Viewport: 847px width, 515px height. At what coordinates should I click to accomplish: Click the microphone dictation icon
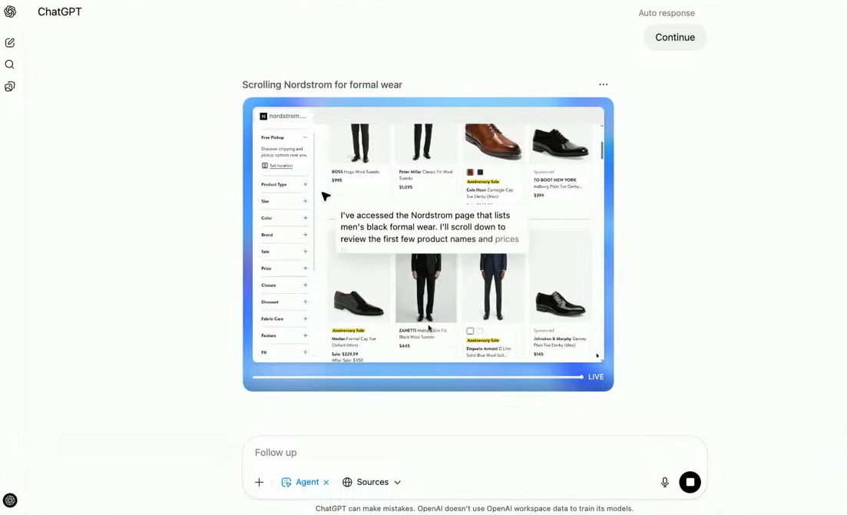665,482
